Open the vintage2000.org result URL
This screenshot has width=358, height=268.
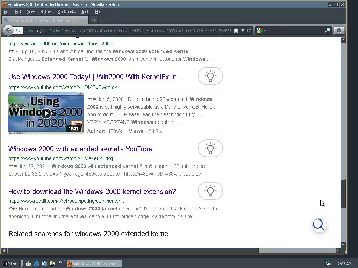pos(60,44)
